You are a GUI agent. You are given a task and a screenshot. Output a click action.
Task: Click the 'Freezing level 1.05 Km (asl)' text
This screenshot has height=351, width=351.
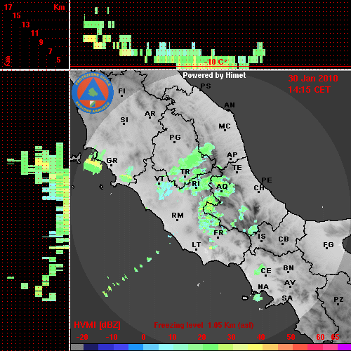pos(204,325)
